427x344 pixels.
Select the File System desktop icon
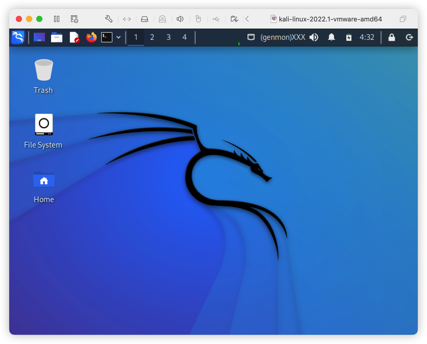43,131
